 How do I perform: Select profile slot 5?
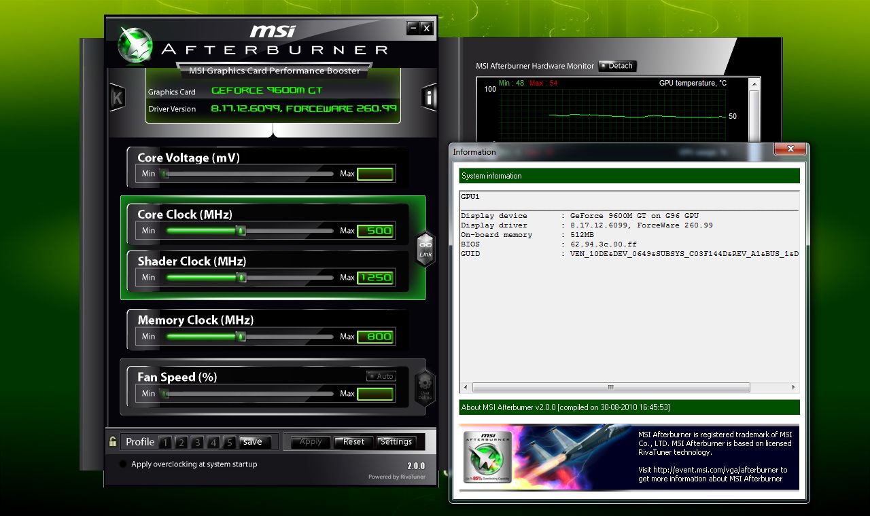click(x=230, y=443)
